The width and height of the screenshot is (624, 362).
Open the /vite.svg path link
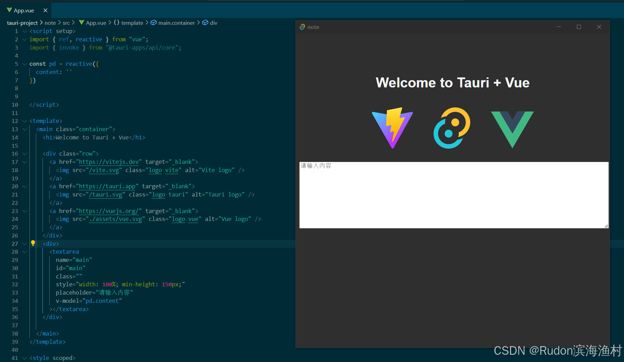coord(104,170)
